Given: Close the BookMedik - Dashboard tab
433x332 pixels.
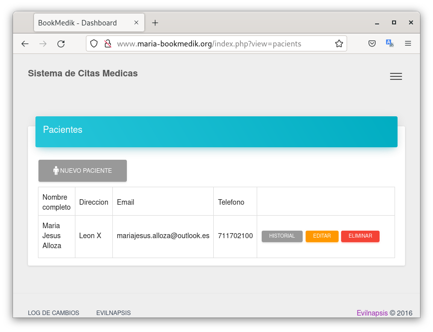Looking at the screenshot, I should [136, 23].
